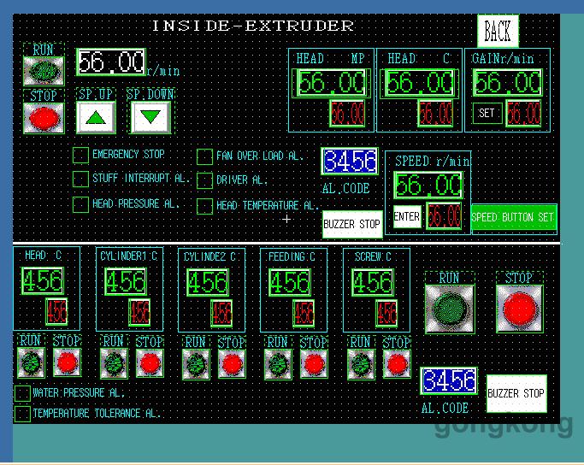Viewport: 584px width, 465px height.
Task: Stop CYLINDER1 heater with its STOP button
Action: tap(150, 363)
